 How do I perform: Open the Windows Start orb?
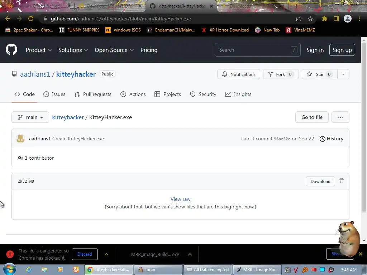(x=9, y=269)
